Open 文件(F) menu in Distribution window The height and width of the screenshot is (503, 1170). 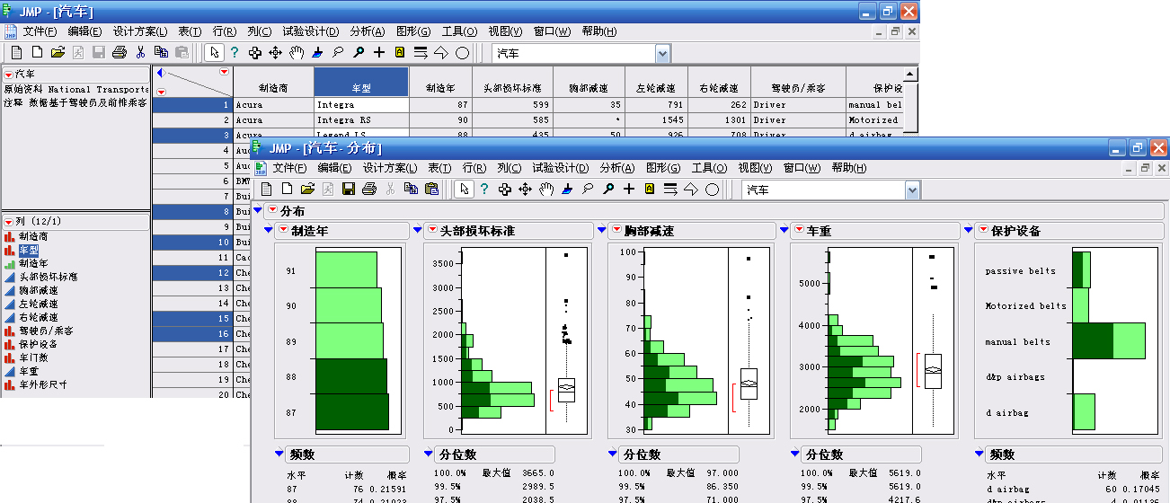(289, 168)
